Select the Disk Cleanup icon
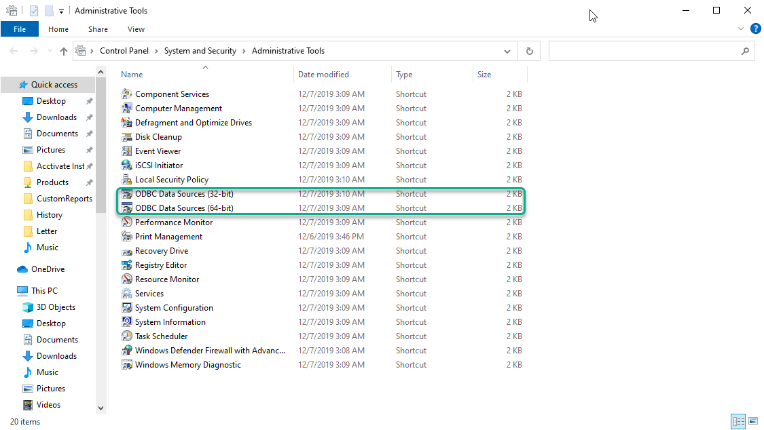The height and width of the screenshot is (430, 764). point(127,137)
